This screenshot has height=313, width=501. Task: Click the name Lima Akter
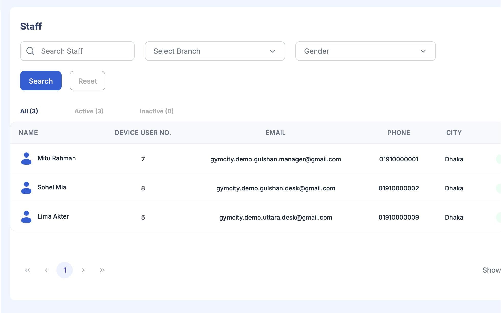click(53, 216)
